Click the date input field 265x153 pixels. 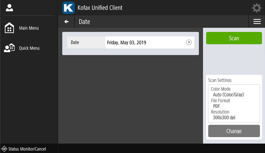tap(145, 43)
